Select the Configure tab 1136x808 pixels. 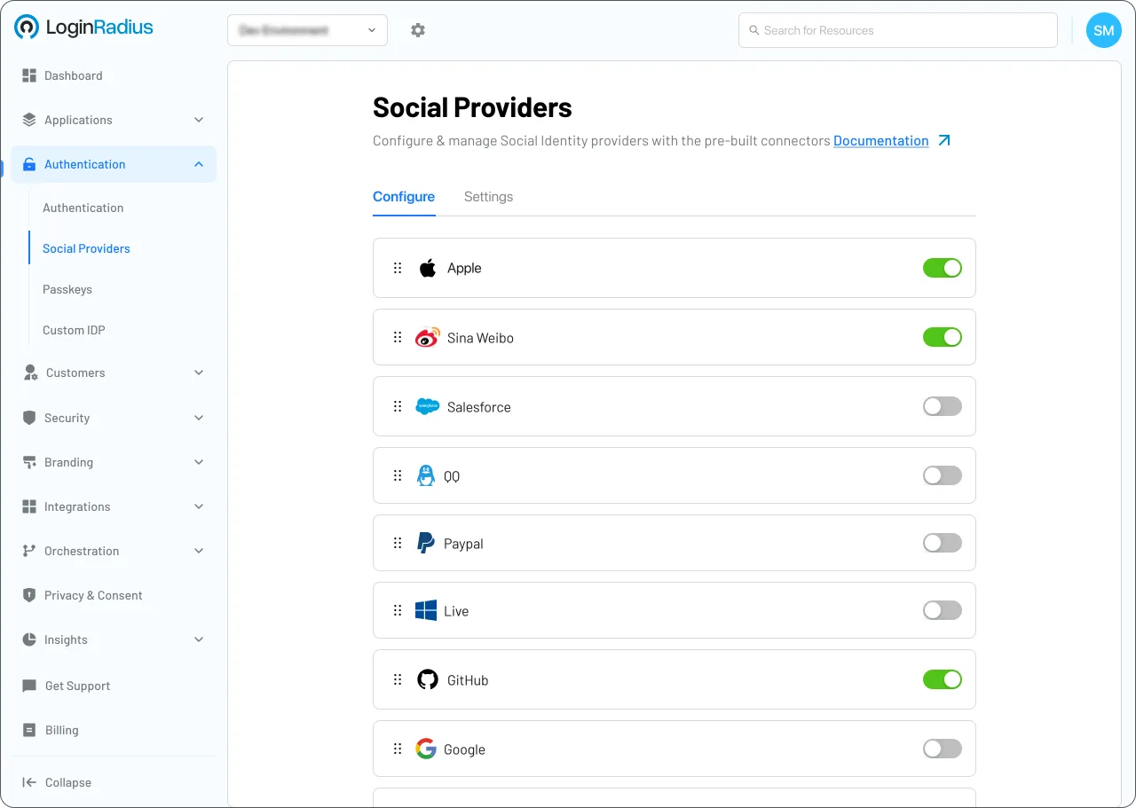tap(404, 197)
